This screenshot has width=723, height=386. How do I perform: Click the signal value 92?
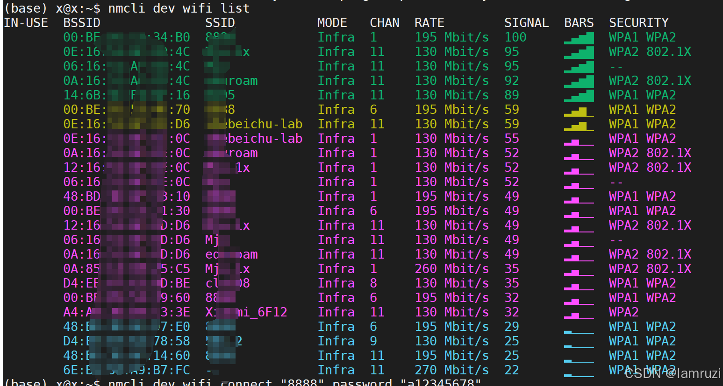click(x=512, y=81)
